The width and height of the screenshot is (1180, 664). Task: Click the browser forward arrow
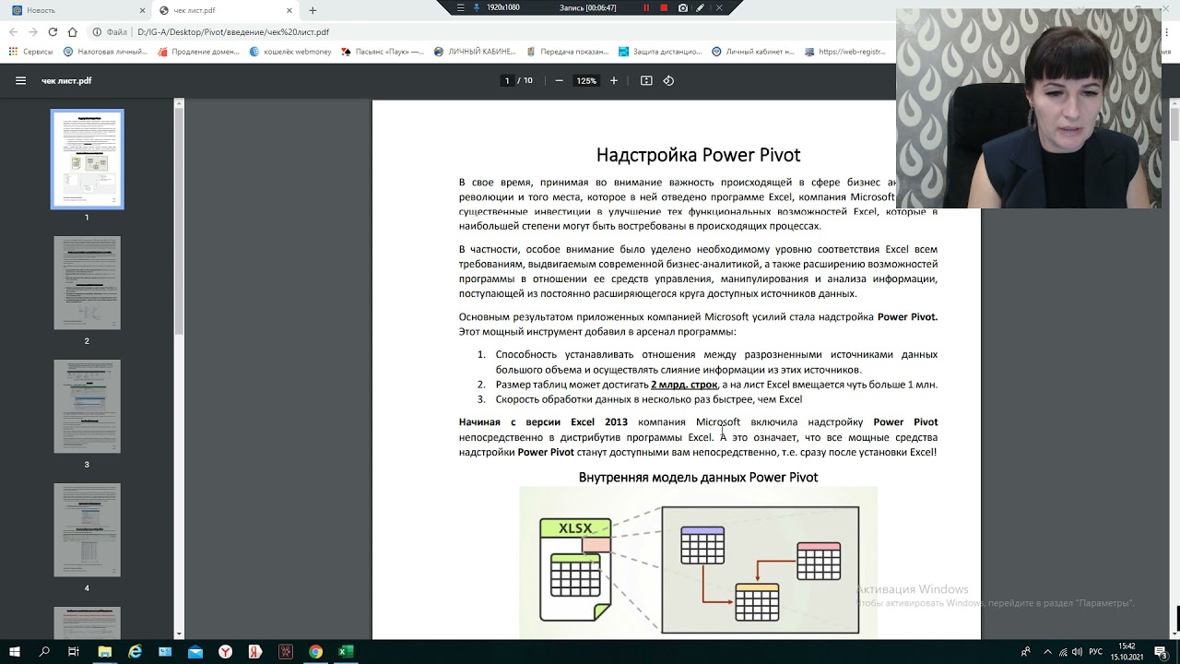click(x=32, y=31)
